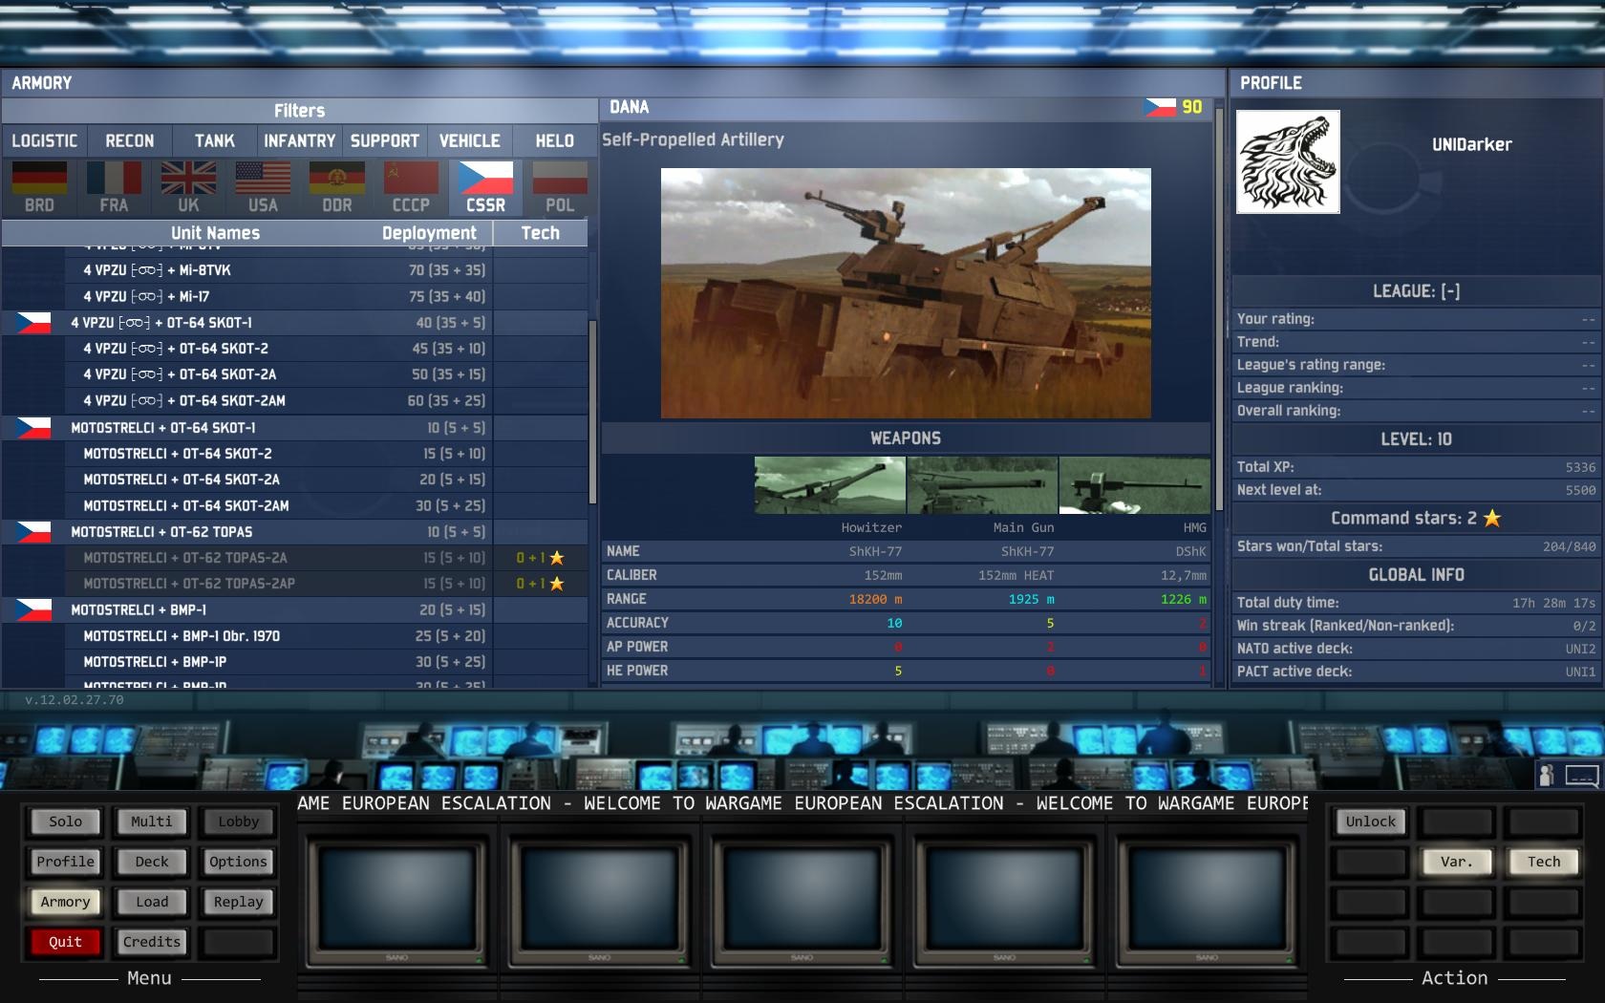The image size is (1605, 1003).
Task: Toggle the HELO category filter
Action: (554, 140)
